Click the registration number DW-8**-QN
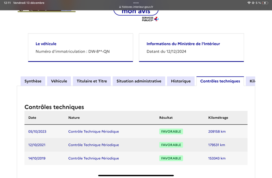 click(99, 52)
